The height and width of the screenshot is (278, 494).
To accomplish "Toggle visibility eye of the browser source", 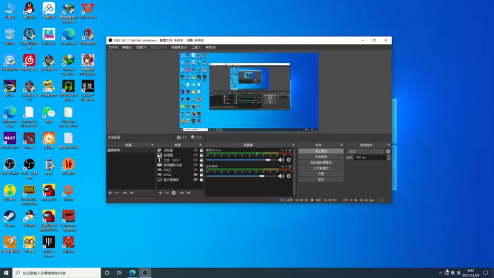I will pyautogui.click(x=195, y=150).
